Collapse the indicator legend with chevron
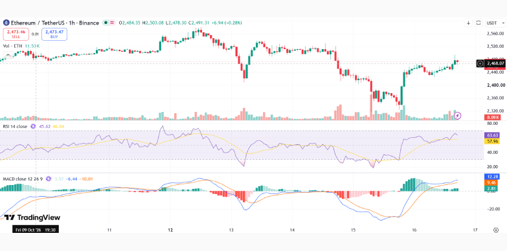Screen dimensions: 507x251 coord(8,55)
